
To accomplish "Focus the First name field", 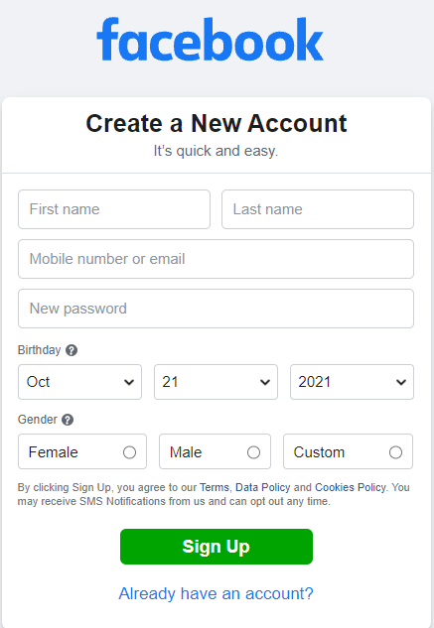I will pyautogui.click(x=114, y=209).
